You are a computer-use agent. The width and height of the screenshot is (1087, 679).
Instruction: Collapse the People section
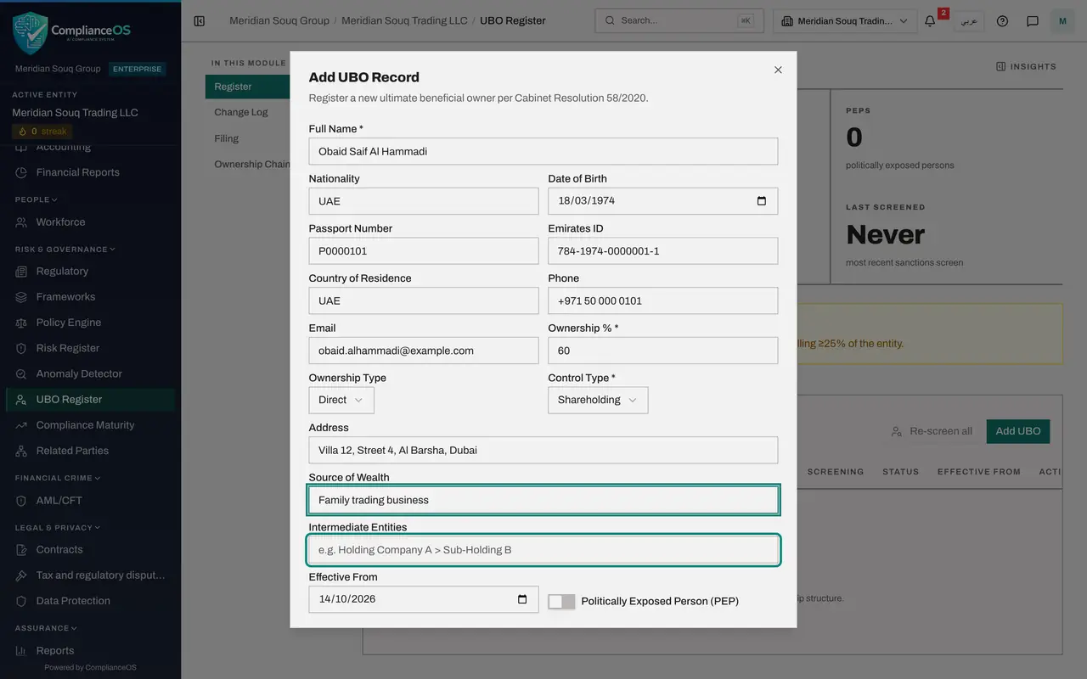[x=37, y=200]
